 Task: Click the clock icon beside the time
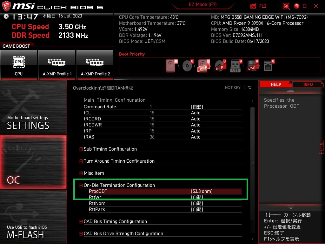coord(6,16)
